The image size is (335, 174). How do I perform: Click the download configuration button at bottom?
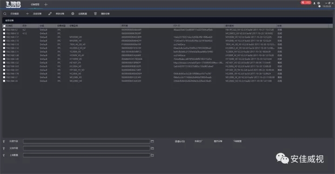pos(237,141)
